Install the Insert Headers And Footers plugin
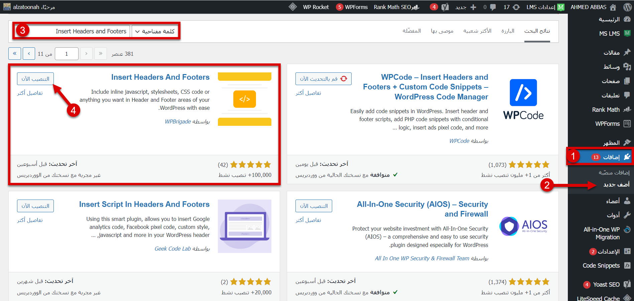This screenshot has height=301, width=634. [x=35, y=79]
